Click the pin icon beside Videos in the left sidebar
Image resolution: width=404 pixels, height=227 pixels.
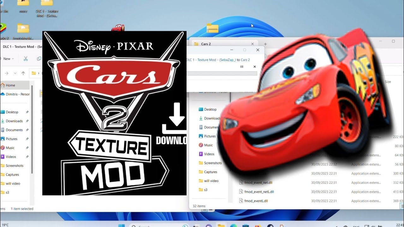pyautogui.click(x=27, y=157)
